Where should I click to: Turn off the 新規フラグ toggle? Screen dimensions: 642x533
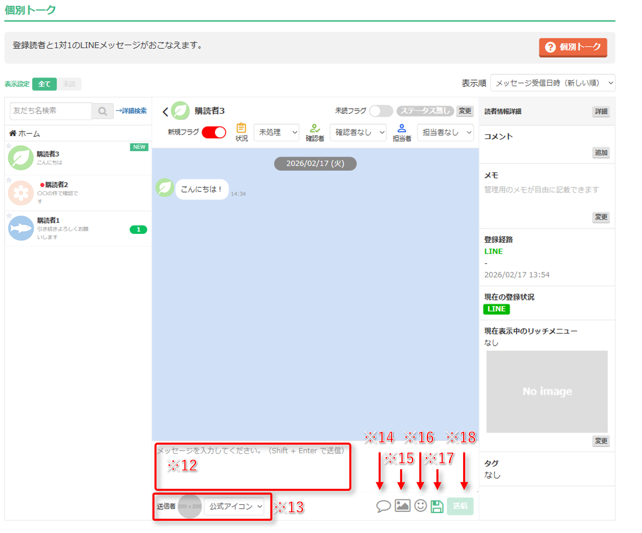(214, 132)
